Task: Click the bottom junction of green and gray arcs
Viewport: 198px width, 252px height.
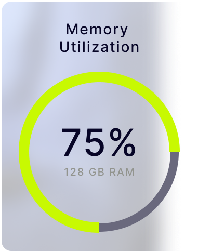Action: point(99,227)
